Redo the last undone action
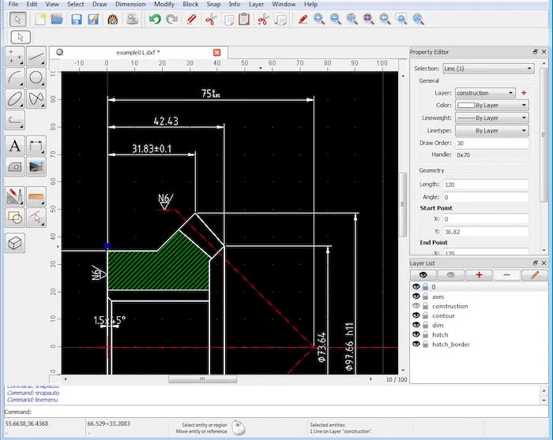Viewport: 553px width, 440px height. click(x=171, y=19)
